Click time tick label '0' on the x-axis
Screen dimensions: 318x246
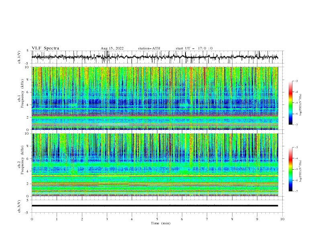point(32,219)
